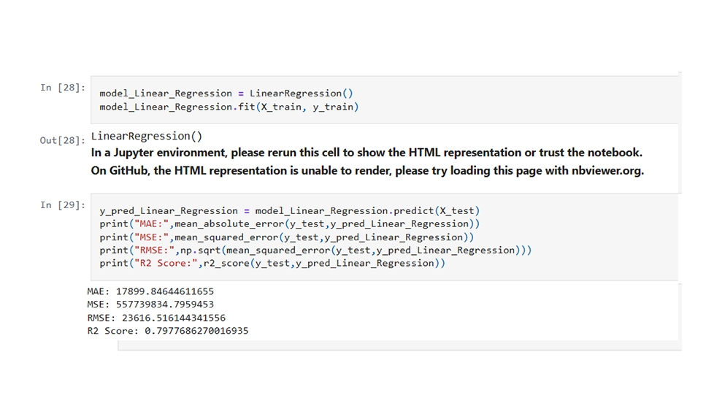
Task: Click the In [28] cell prompt label
Action: (63, 88)
